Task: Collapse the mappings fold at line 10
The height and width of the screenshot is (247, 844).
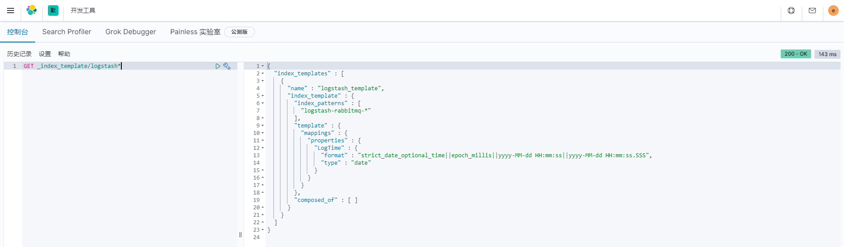Action: (263, 133)
